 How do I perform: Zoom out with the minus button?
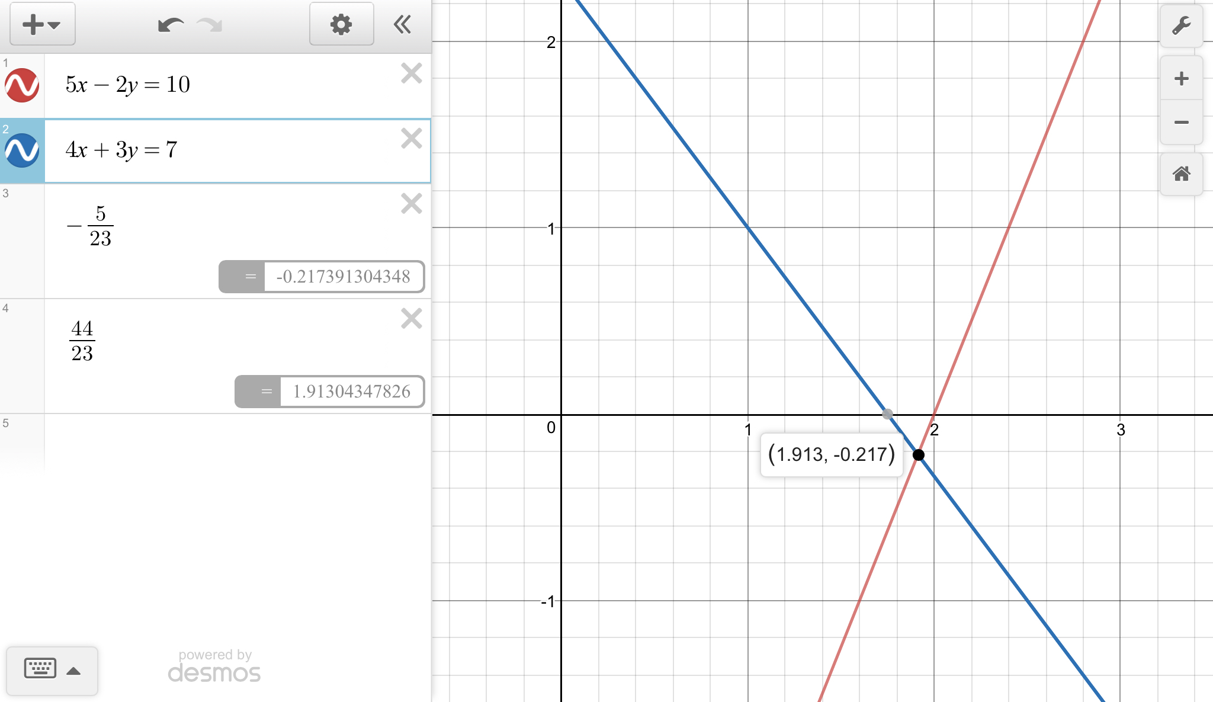[x=1181, y=123]
